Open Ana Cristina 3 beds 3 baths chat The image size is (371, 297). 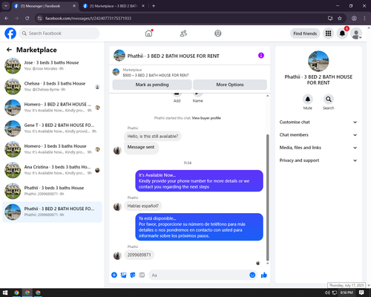[x=52, y=170]
